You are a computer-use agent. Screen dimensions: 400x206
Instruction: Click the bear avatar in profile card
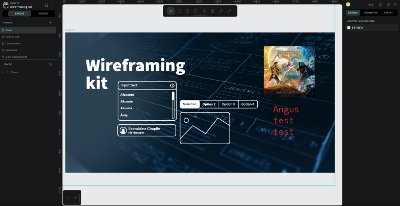pos(123,131)
